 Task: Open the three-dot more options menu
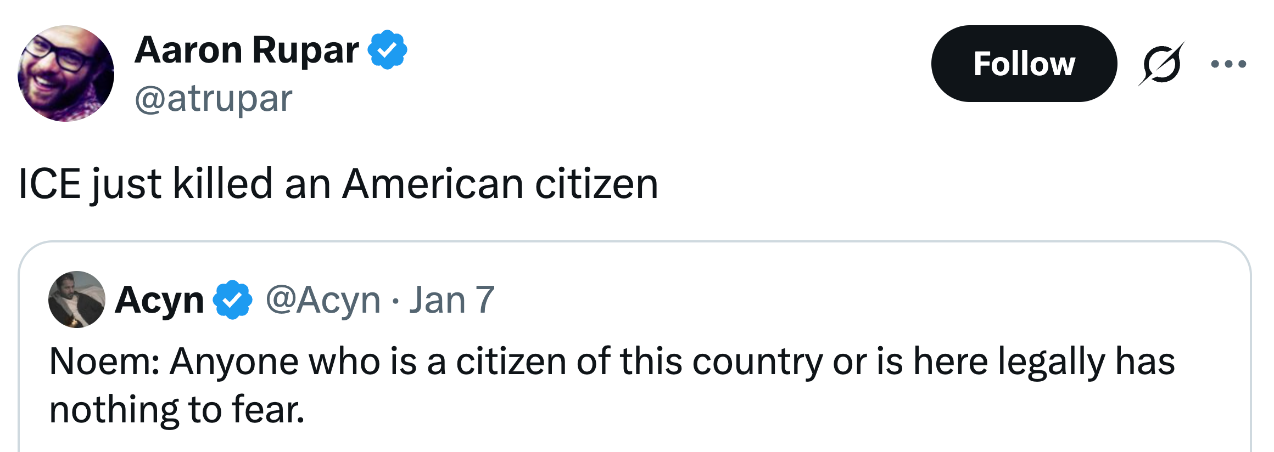[x=1228, y=64]
